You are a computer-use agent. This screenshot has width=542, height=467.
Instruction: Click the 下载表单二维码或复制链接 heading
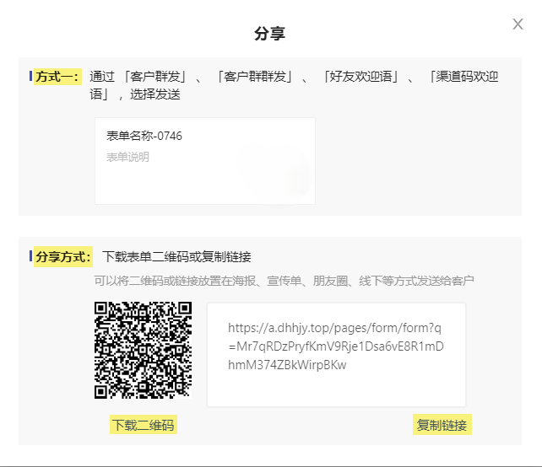[x=176, y=257]
